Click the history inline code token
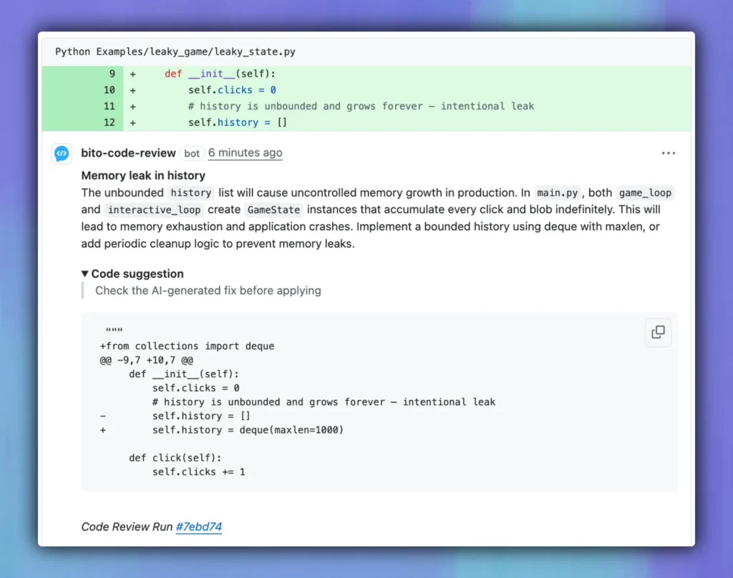The image size is (733, 578). coord(190,192)
